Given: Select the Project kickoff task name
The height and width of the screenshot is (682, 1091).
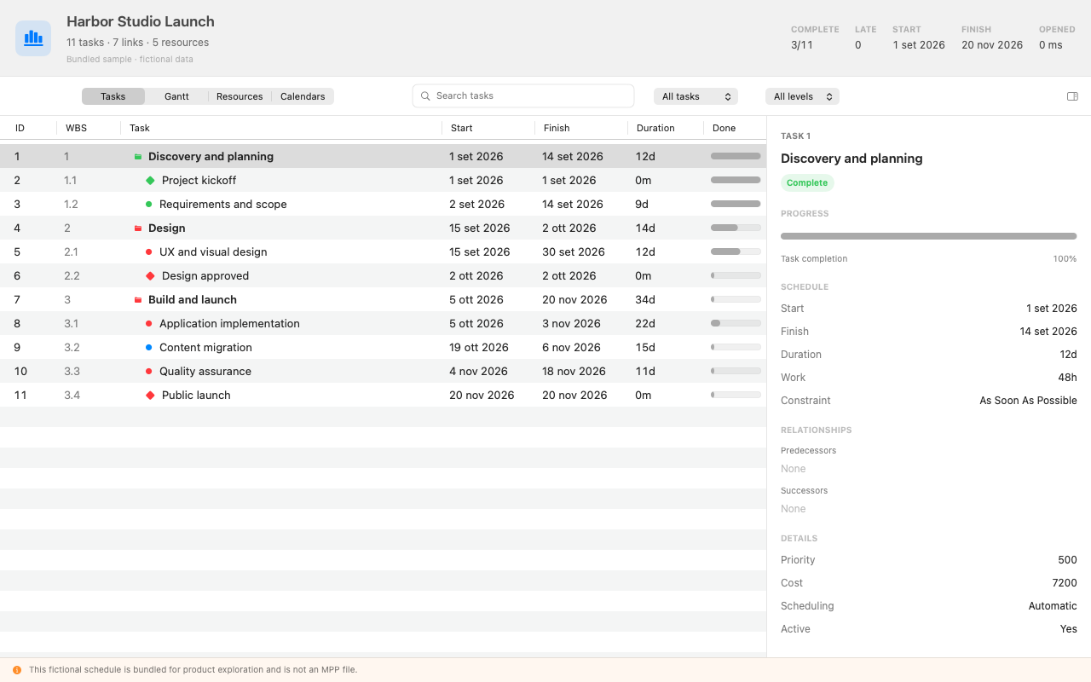Looking at the screenshot, I should point(199,181).
